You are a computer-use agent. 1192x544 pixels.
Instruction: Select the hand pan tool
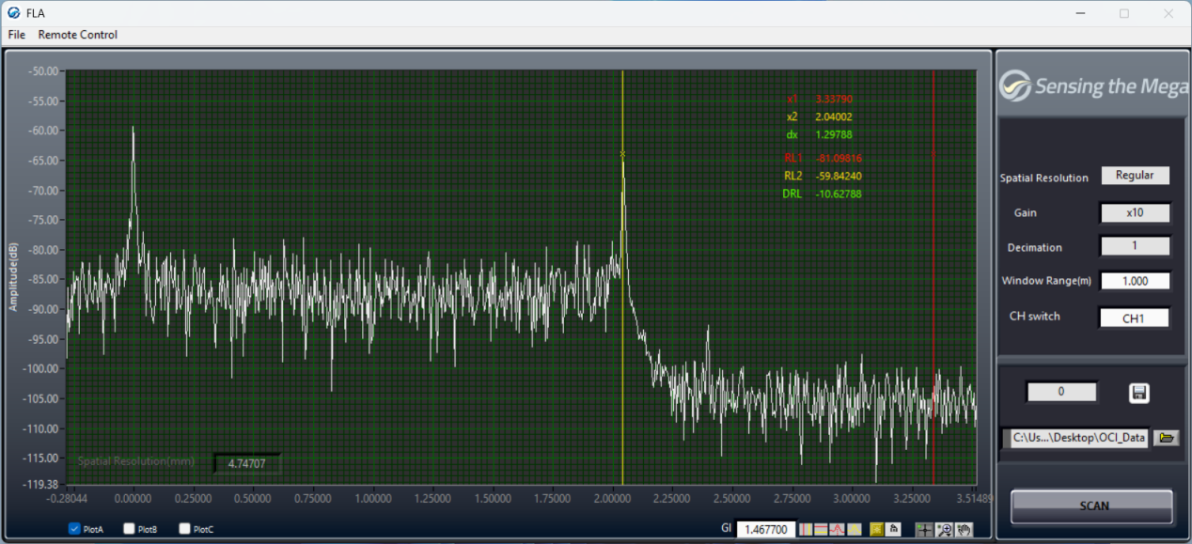click(964, 529)
